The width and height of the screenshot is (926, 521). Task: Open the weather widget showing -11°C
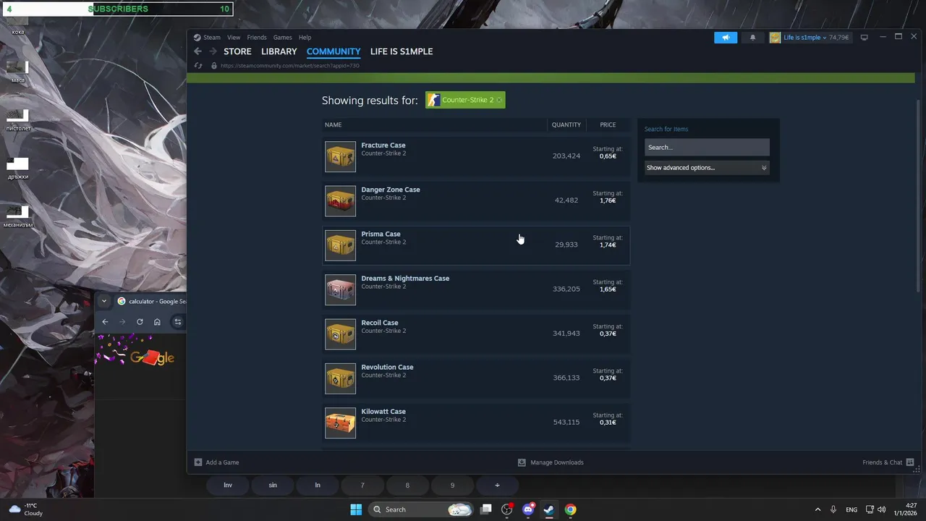(x=25, y=509)
